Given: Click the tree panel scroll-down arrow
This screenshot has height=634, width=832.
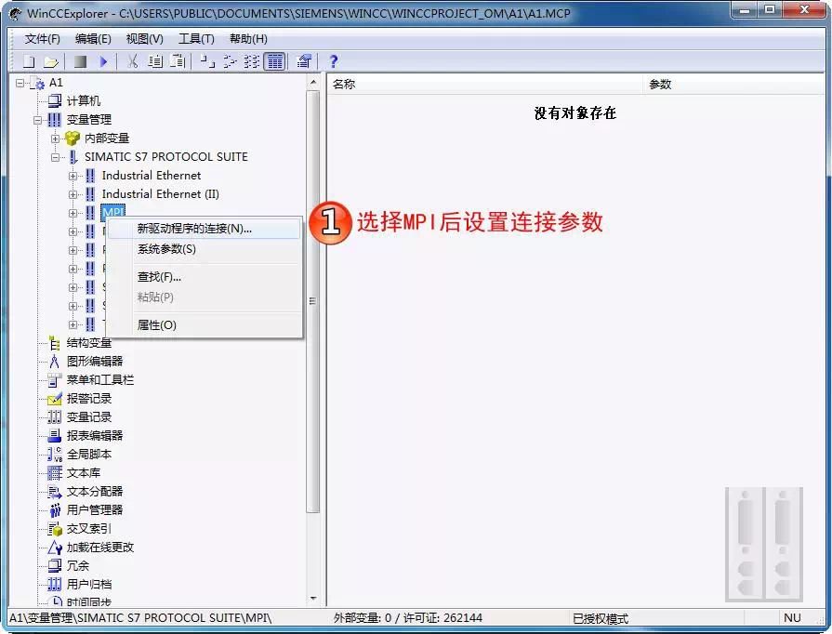Looking at the screenshot, I should [x=313, y=598].
